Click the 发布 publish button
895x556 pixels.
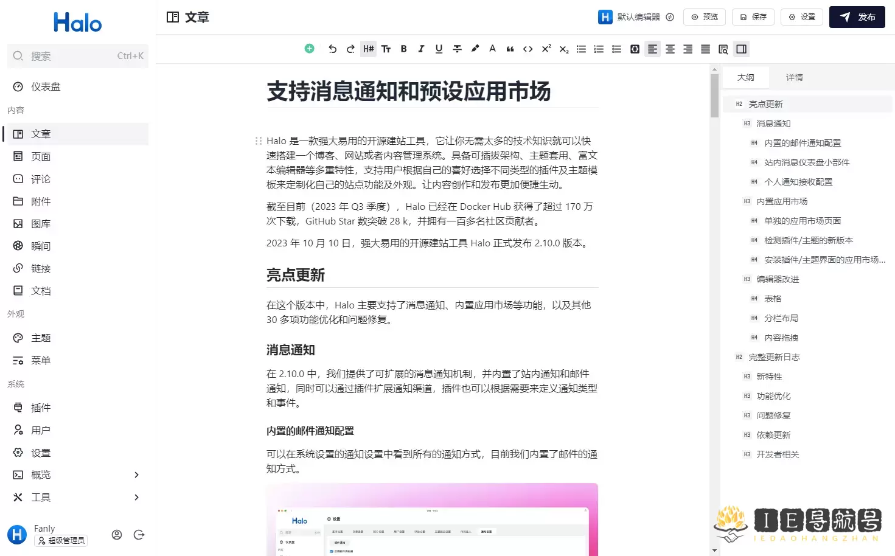857,17
